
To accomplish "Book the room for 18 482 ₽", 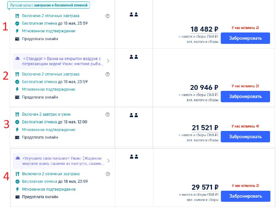I will [245, 38].
